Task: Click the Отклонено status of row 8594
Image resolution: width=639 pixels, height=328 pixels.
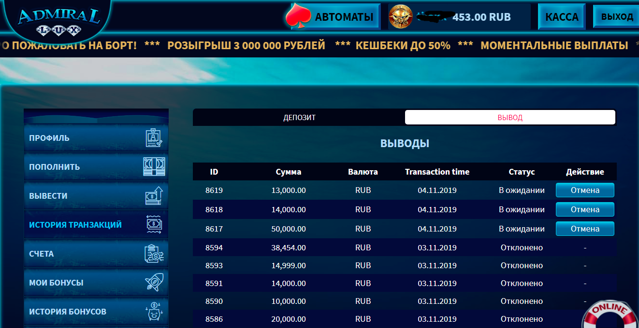Action: click(x=522, y=247)
